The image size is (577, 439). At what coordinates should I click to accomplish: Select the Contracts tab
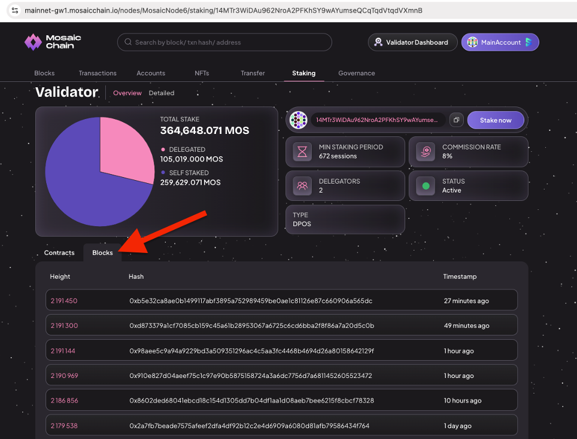click(x=59, y=252)
